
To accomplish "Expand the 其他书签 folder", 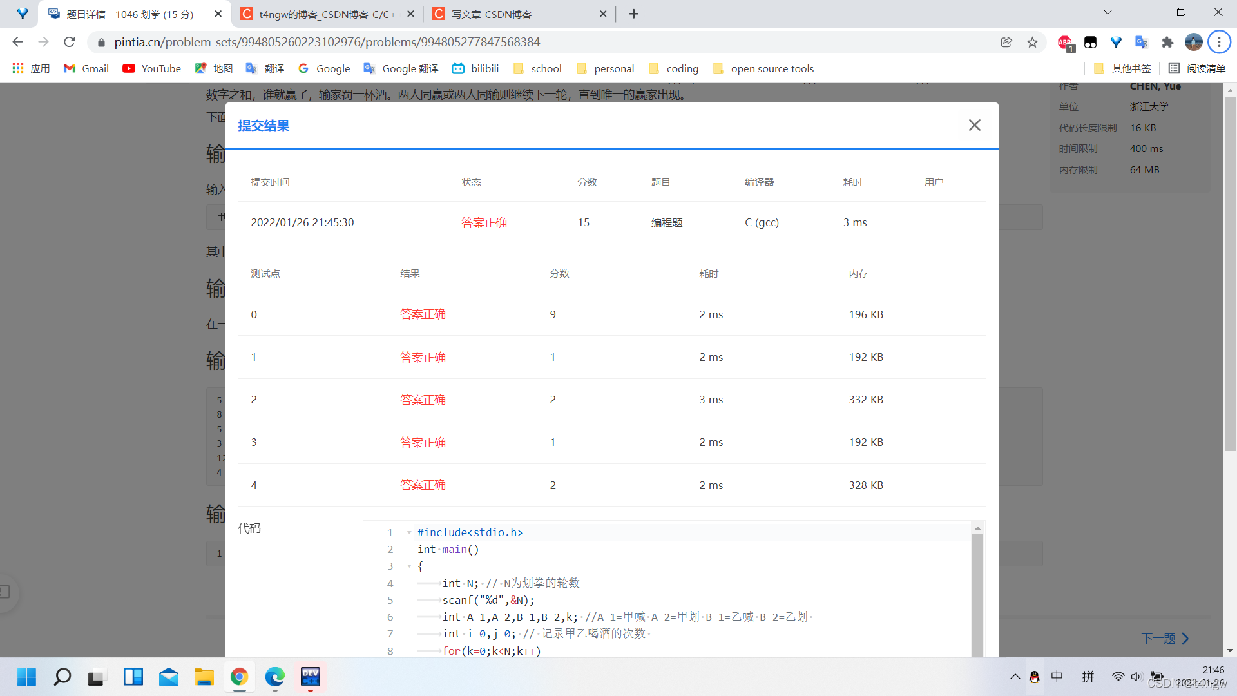I will click(1122, 68).
